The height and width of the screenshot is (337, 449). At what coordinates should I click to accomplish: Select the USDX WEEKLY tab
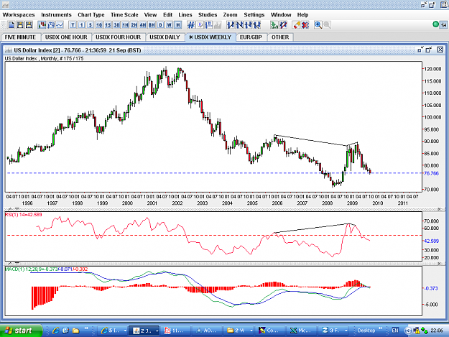[210, 37]
